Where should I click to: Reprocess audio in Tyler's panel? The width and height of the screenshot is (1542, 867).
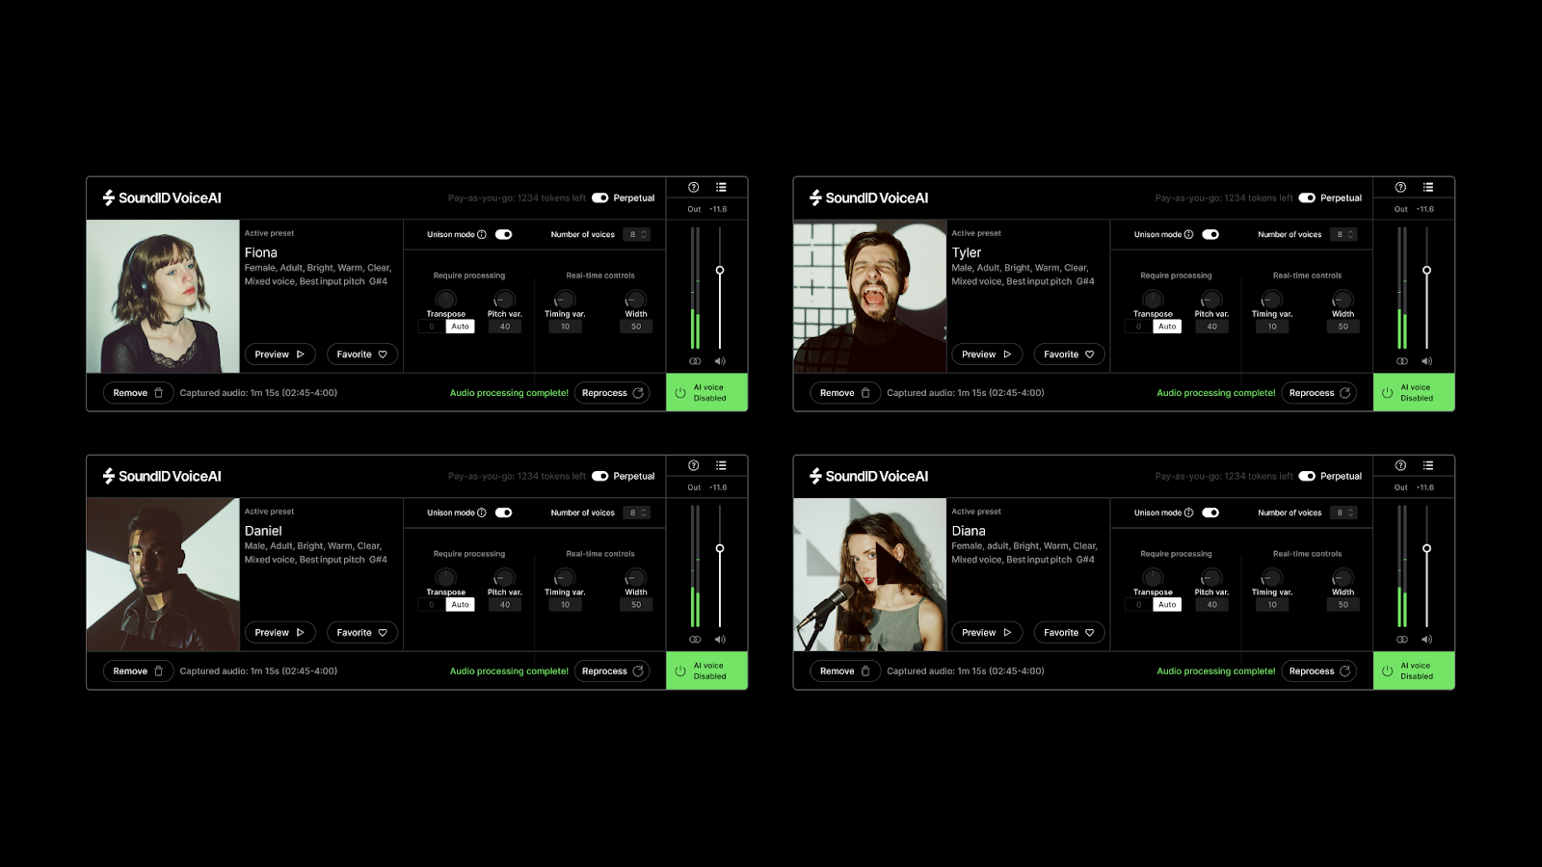point(1318,393)
